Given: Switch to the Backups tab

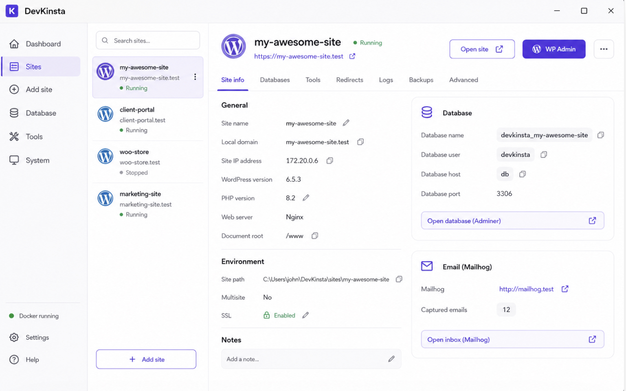Looking at the screenshot, I should [x=421, y=80].
